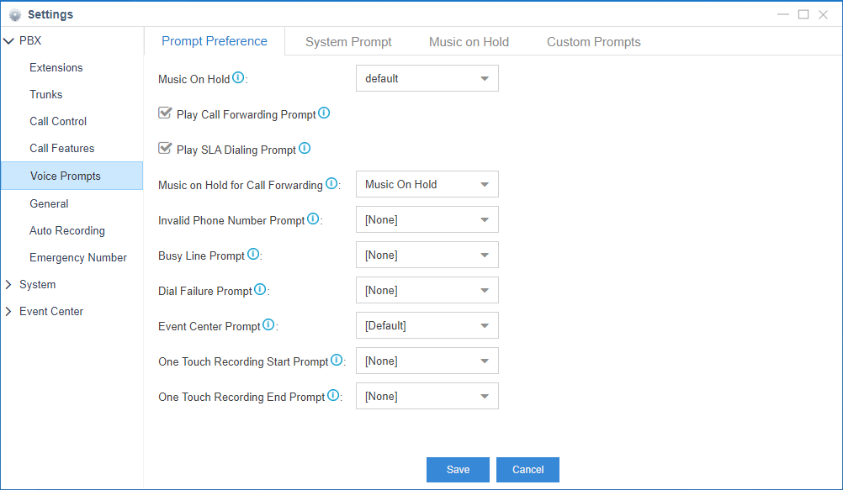Image resolution: width=843 pixels, height=490 pixels.
Task: Click the Settings gear icon in title bar
Action: point(15,13)
